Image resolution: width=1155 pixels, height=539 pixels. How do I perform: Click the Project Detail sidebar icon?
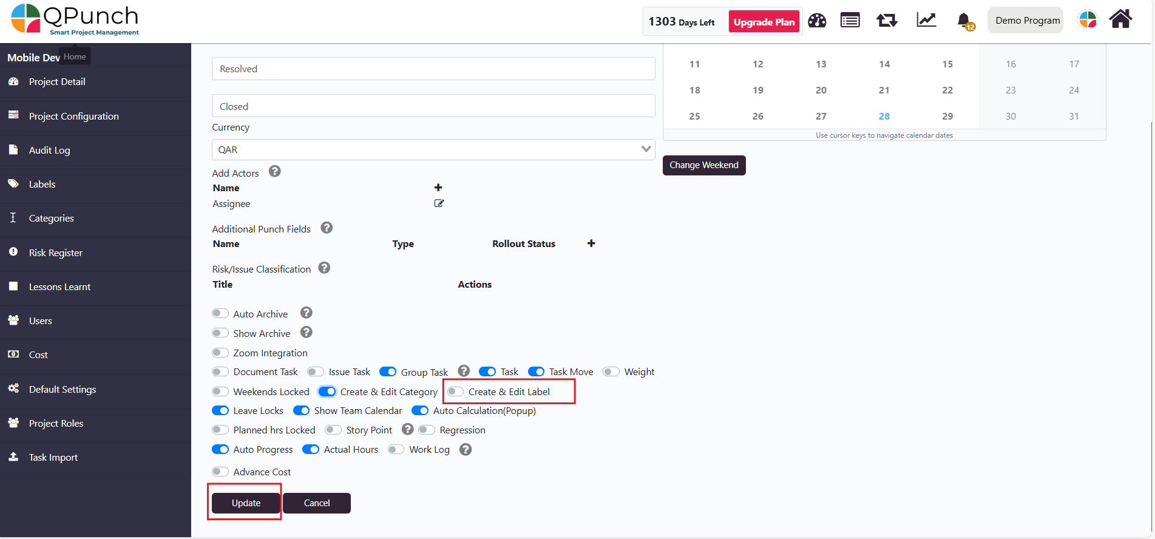pyautogui.click(x=13, y=81)
